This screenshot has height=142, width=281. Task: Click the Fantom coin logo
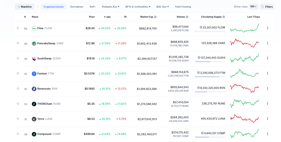[x=34, y=74]
